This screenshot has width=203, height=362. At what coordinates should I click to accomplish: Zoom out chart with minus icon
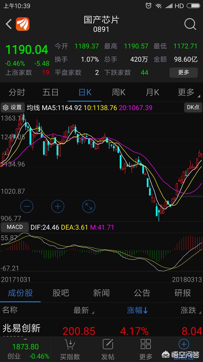point(27,206)
